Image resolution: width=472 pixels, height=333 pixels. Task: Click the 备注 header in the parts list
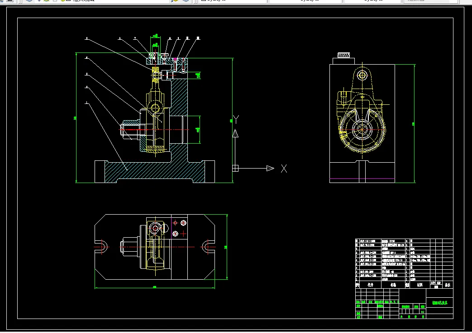448,285
